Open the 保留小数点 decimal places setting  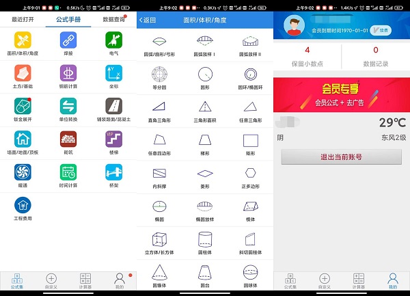(307, 57)
